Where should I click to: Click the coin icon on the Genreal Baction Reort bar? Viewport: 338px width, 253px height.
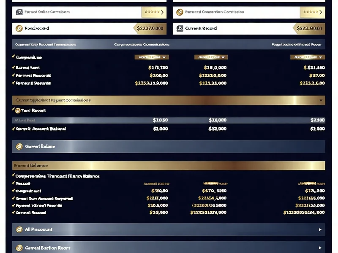(19, 248)
